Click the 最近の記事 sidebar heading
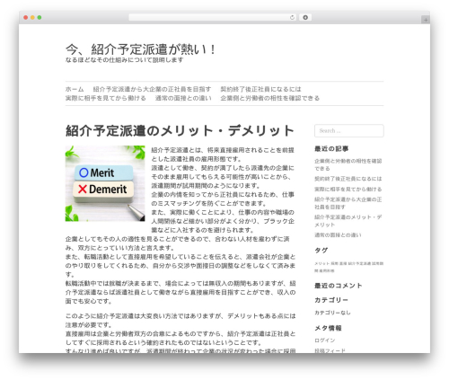This screenshot has width=449, height=380. click(x=331, y=148)
